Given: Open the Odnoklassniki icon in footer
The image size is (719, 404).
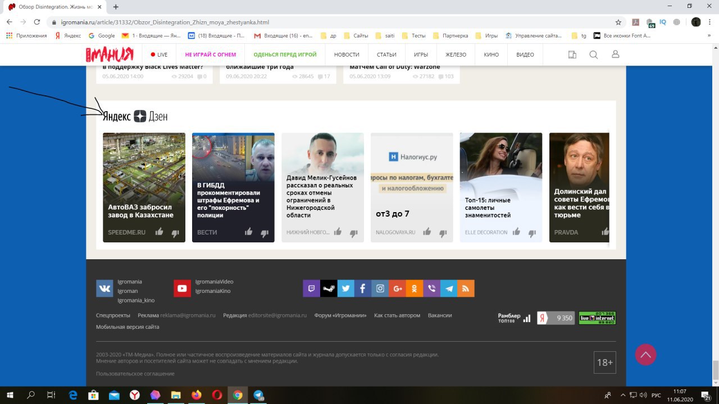Looking at the screenshot, I should click(x=415, y=288).
